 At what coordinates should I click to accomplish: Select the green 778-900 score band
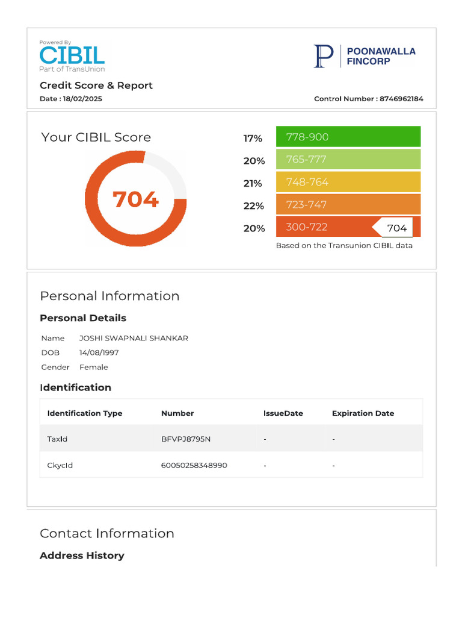348,137
